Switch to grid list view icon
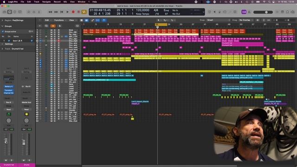Screen dimensions: 297x167 tap(82, 20)
